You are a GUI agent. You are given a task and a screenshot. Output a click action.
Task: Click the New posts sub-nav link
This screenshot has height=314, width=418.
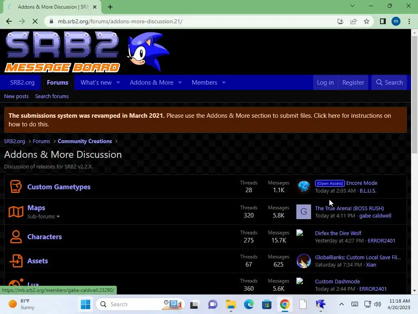pos(16,96)
